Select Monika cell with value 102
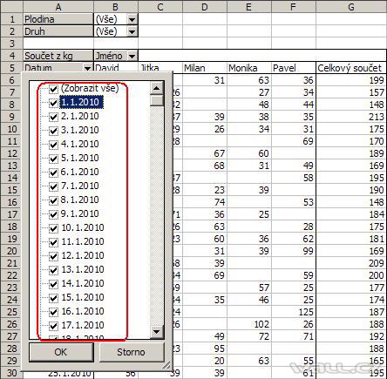 249,324
